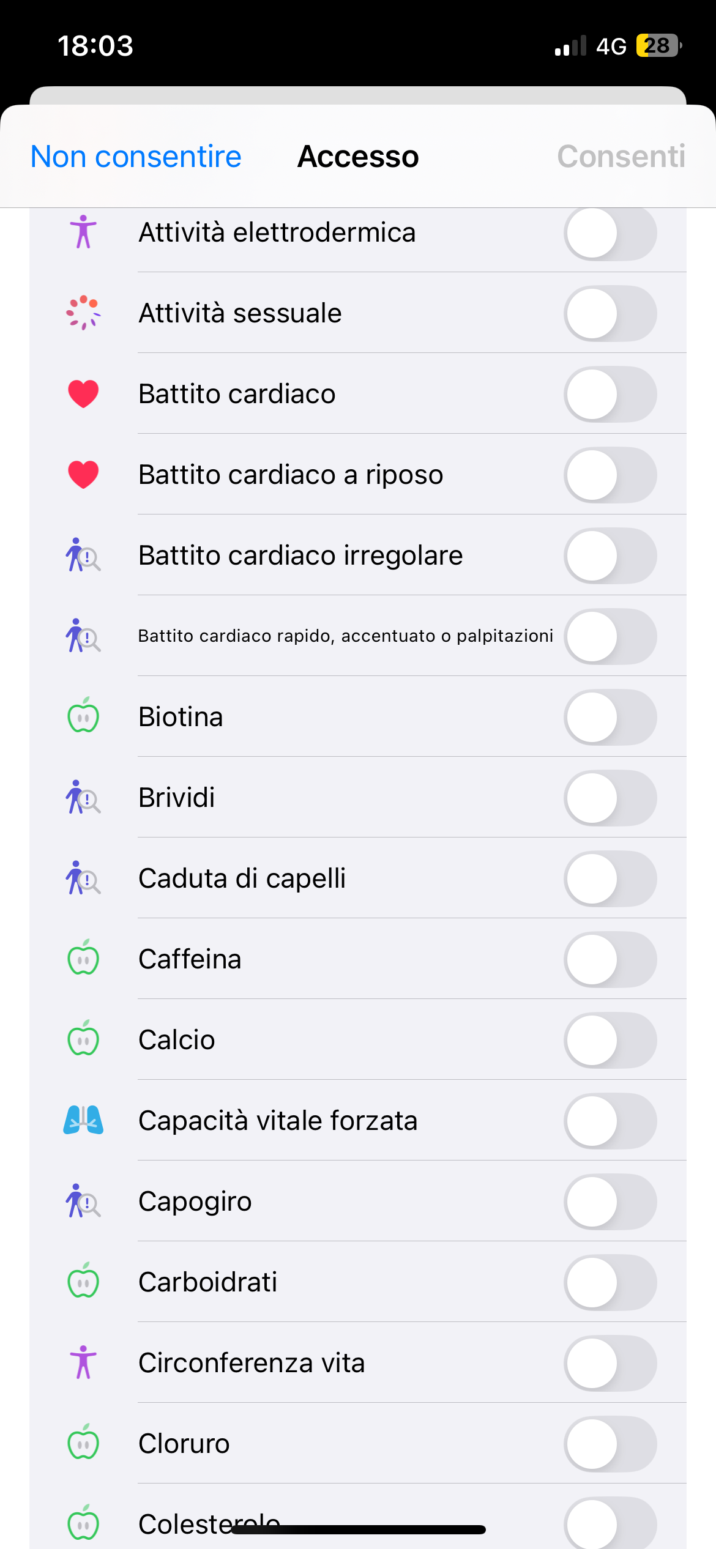Viewport: 716px width, 1549px height.
Task: Tap the apple icon beside Caffeina
Action: (83, 958)
